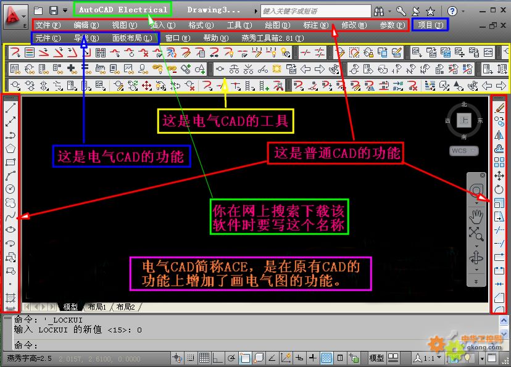Open the 项目(J) menu

point(431,25)
